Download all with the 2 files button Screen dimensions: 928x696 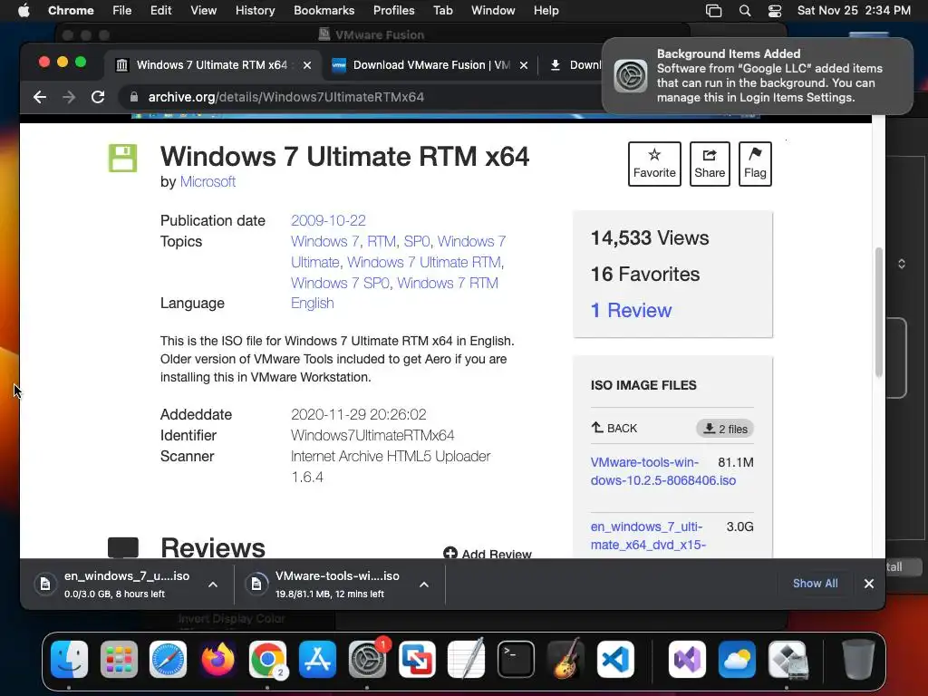pyautogui.click(x=725, y=429)
